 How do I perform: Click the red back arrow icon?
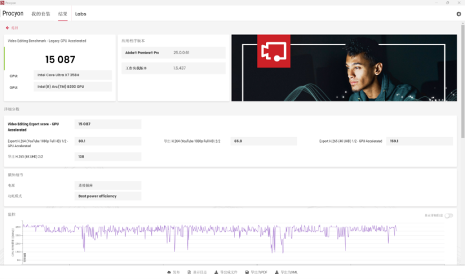pyautogui.click(x=8, y=28)
